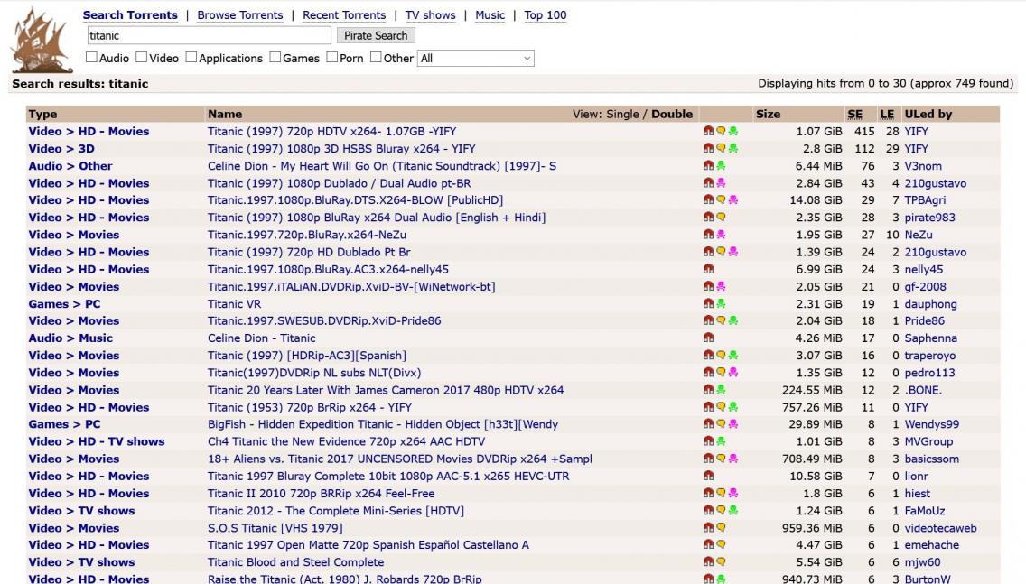Open Titanic Blood and Steel Complete link
Screen dimensions: 1026x584
295,561
